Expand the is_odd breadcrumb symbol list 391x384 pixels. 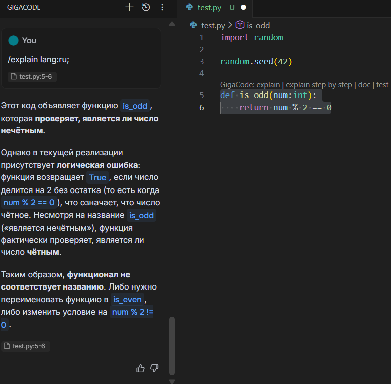tap(258, 25)
